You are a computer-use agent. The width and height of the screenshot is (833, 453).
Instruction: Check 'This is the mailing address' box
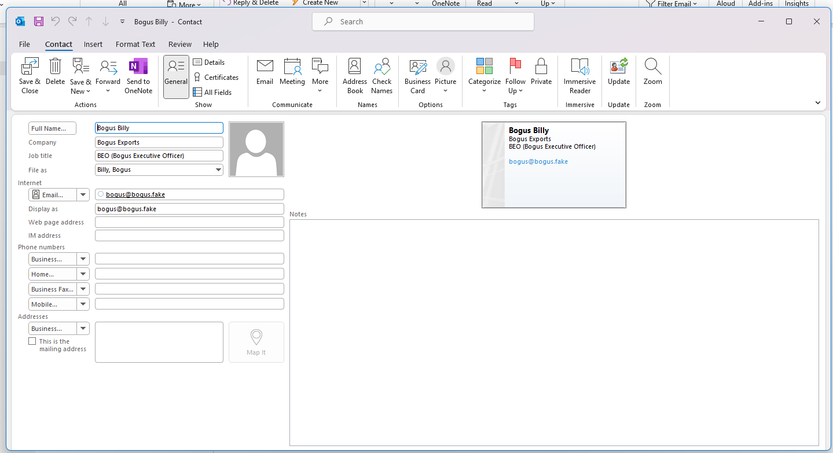(x=32, y=341)
